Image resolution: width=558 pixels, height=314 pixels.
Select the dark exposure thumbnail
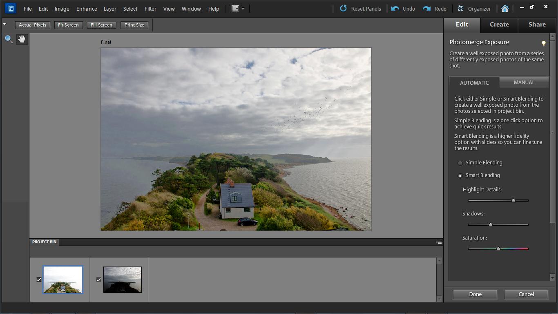[123, 280]
